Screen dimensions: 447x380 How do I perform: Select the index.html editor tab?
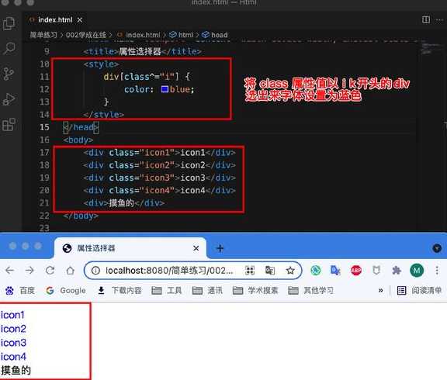coord(55,20)
